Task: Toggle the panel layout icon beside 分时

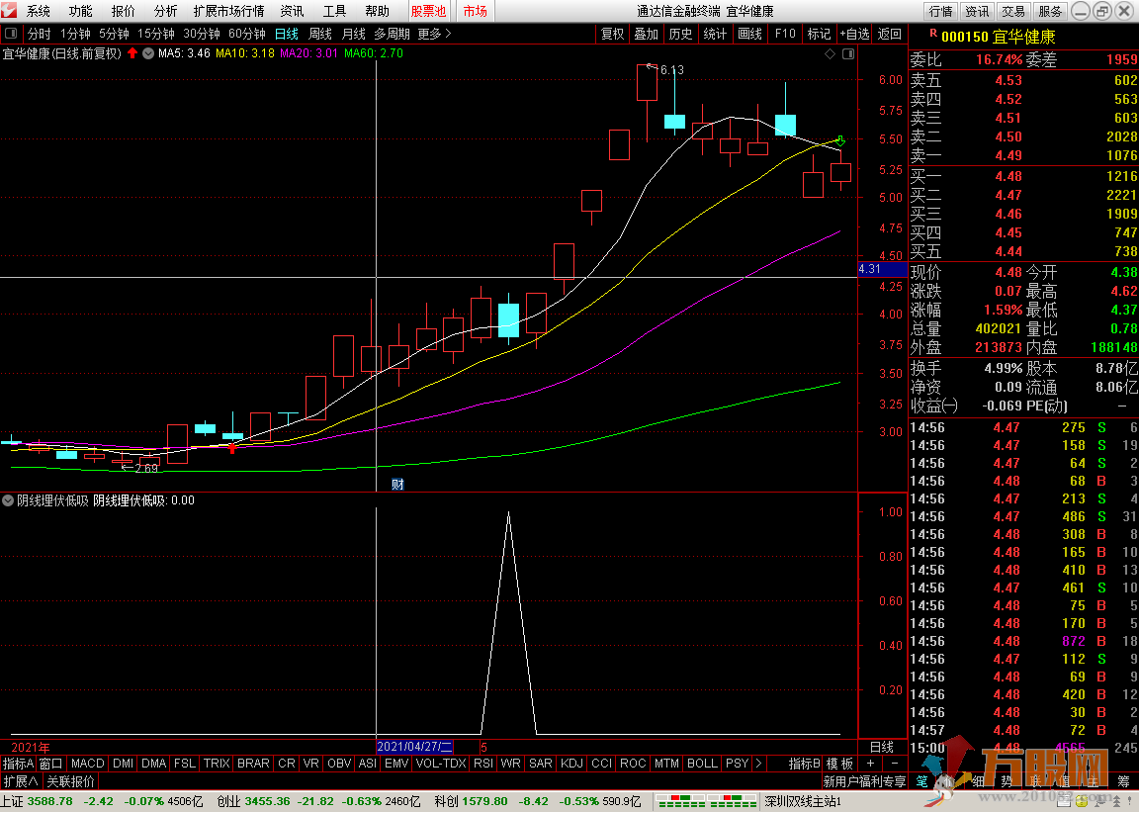Action: point(11,34)
